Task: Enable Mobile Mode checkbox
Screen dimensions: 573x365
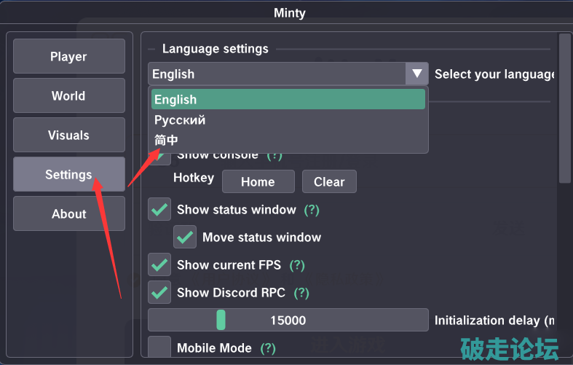Action: (x=159, y=348)
